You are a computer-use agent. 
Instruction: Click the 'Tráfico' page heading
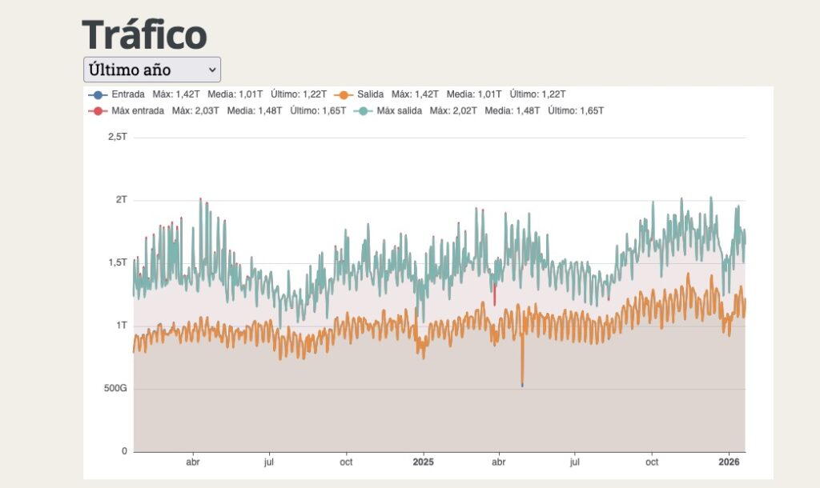pos(144,34)
